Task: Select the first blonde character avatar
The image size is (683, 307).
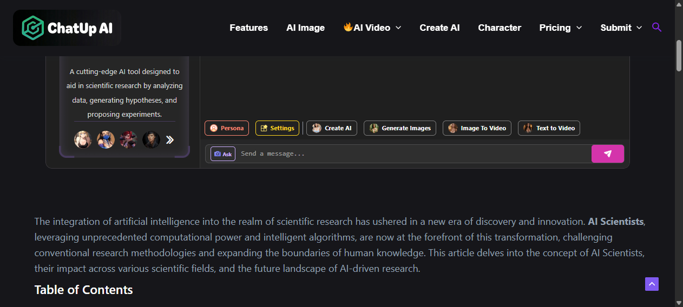Action: click(83, 139)
